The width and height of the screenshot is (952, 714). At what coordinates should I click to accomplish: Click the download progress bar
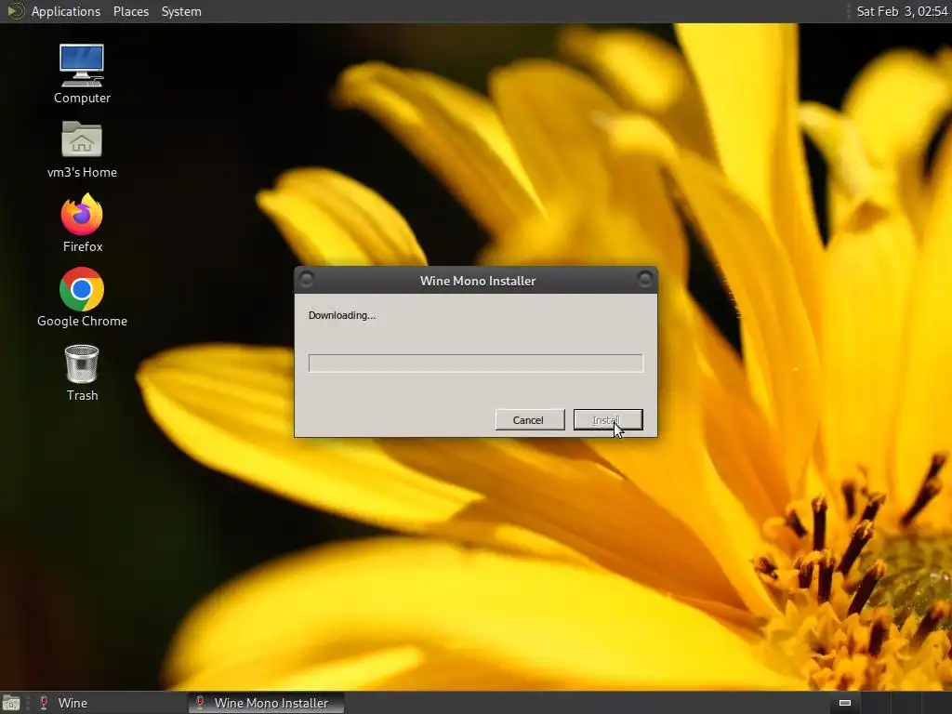[475, 364]
